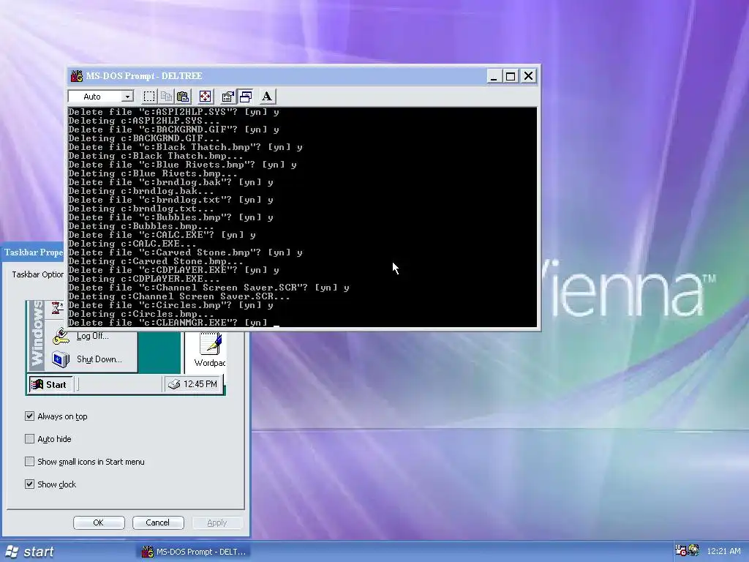Click Cancel in Taskbar Properties
The width and height of the screenshot is (749, 562).
(158, 522)
